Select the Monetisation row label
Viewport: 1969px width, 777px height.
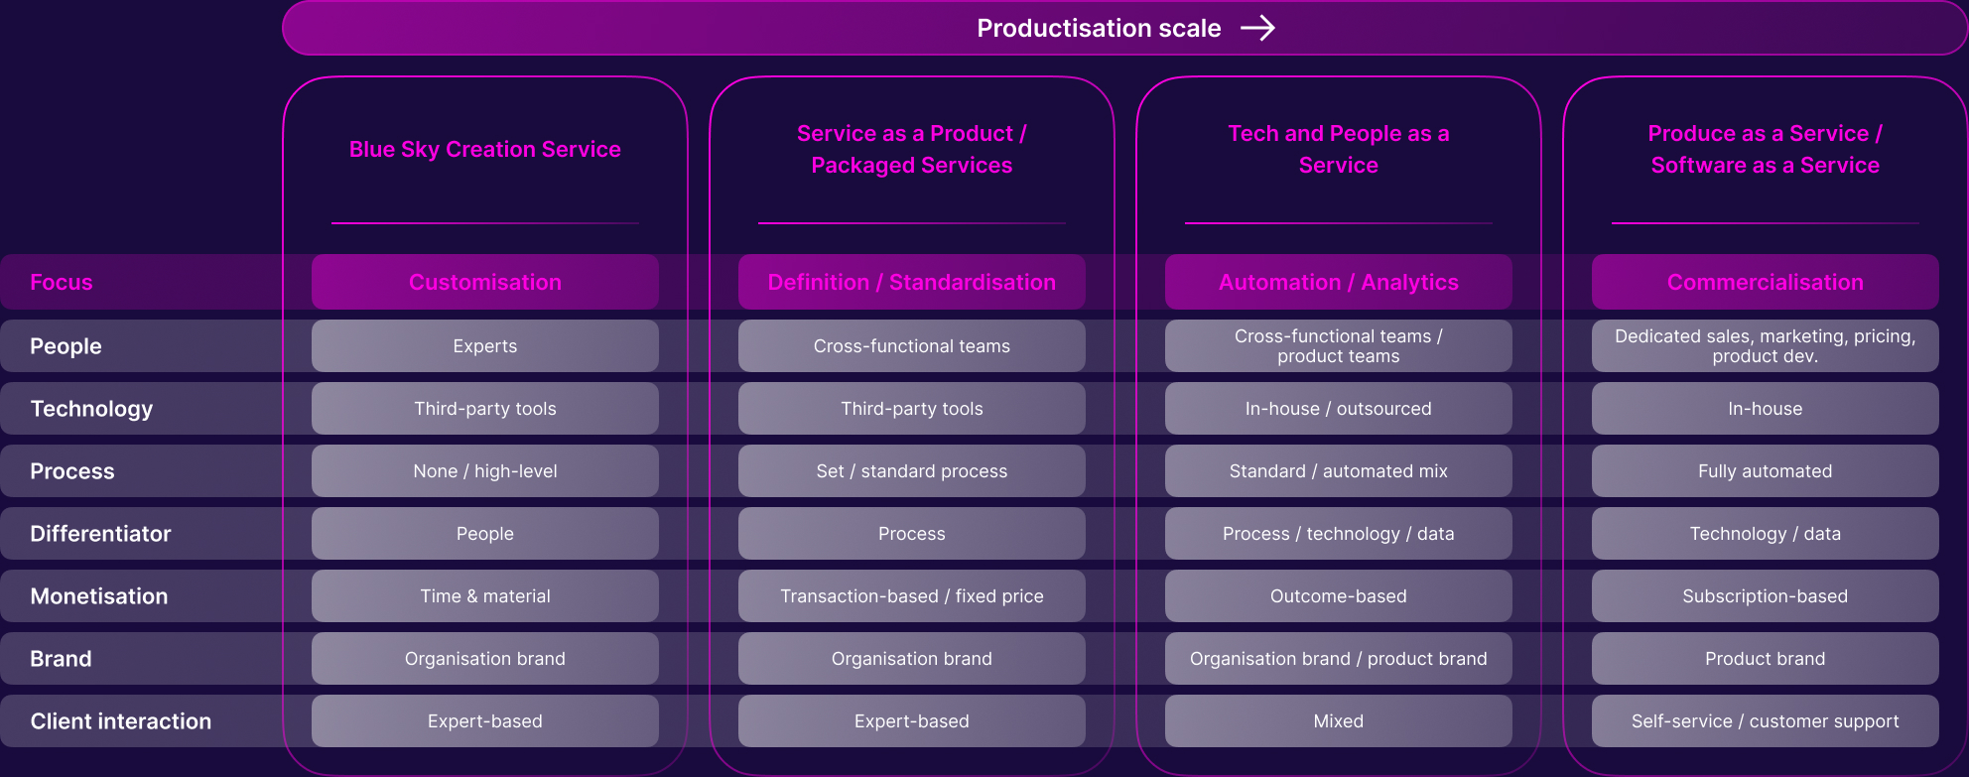[x=99, y=596]
